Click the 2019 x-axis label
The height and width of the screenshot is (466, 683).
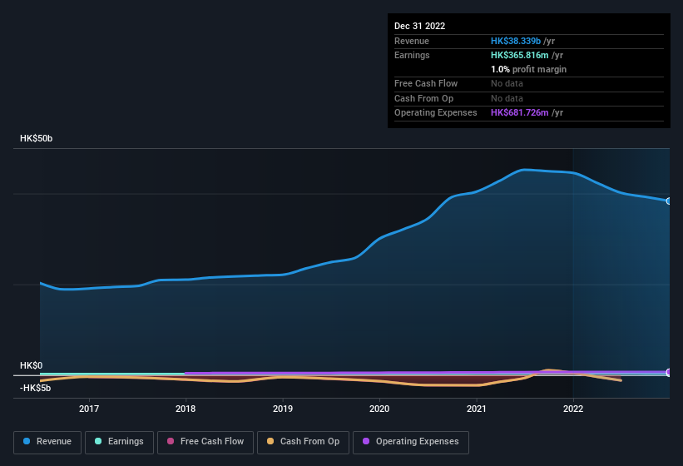click(283, 409)
